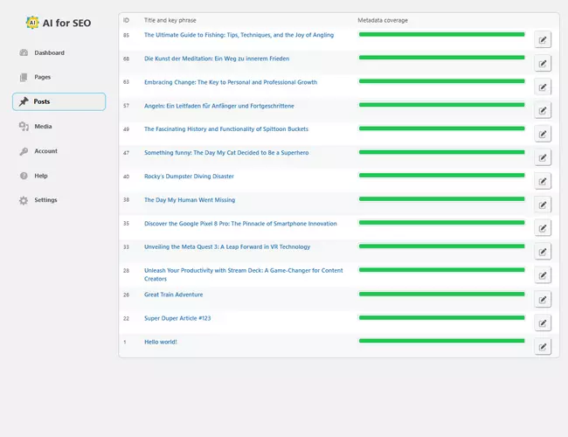Edit metadata icon for Super Duper Article #123
The width and height of the screenshot is (568, 437).
543,323
